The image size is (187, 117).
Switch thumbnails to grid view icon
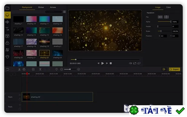[65, 12]
